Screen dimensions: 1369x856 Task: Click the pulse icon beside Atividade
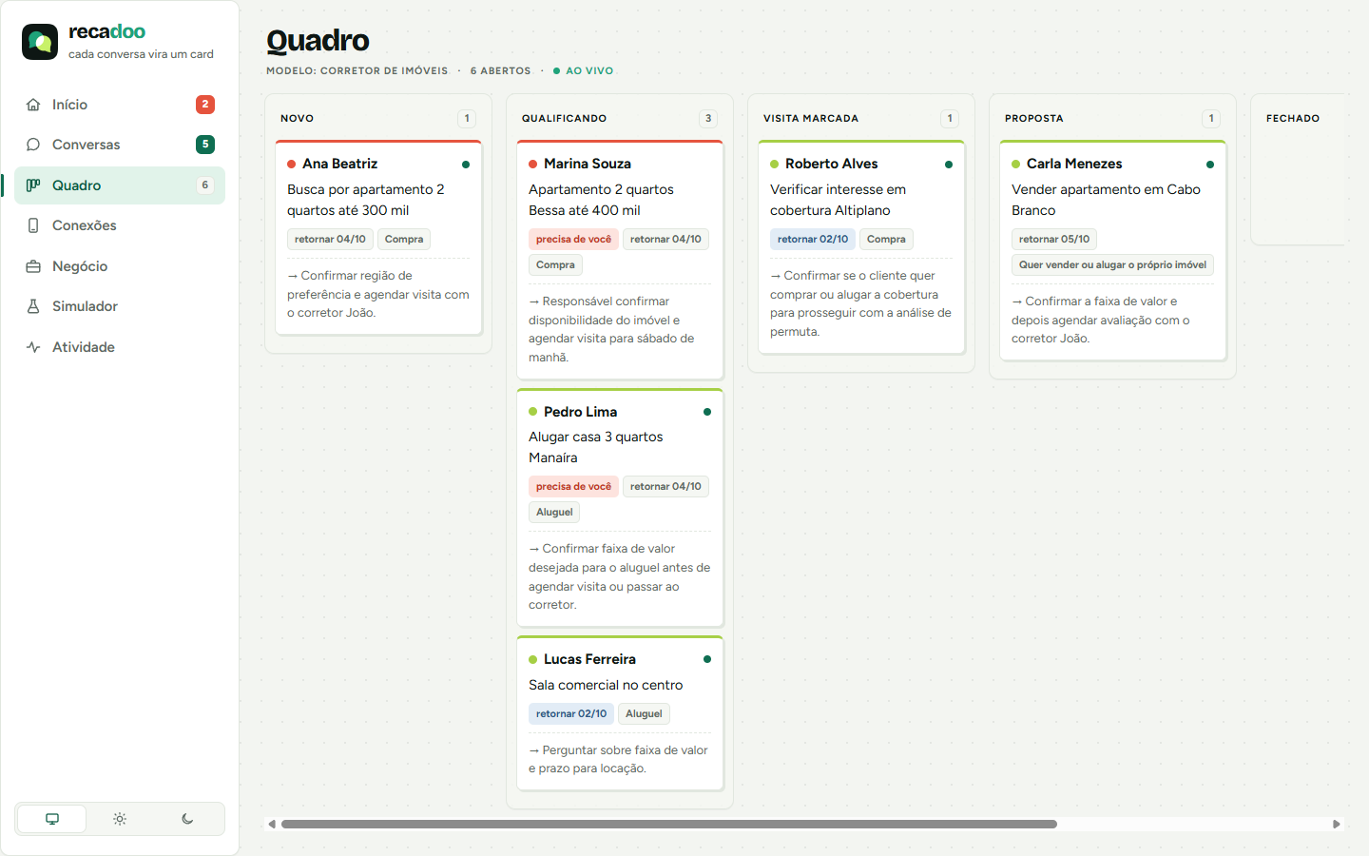coord(33,347)
